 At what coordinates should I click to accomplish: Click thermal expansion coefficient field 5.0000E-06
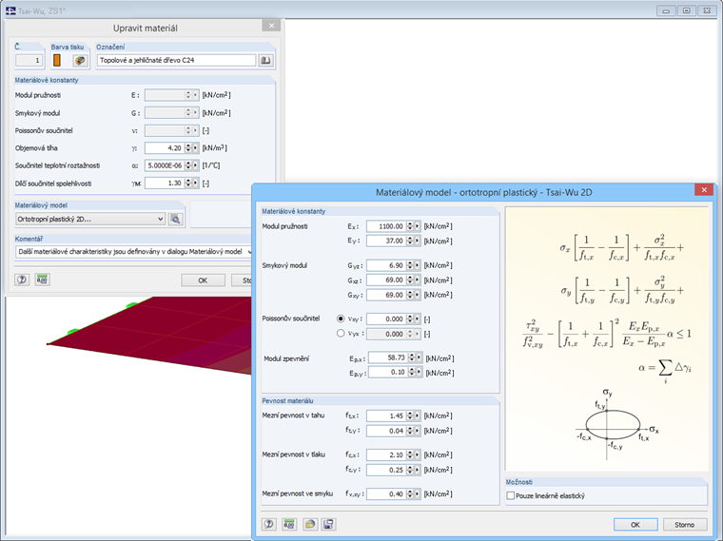[x=165, y=165]
